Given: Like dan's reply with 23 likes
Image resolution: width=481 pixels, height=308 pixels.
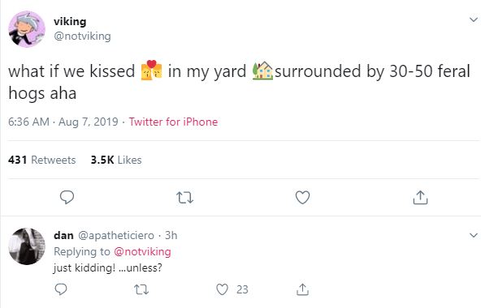Looking at the screenshot, I should pyautogui.click(x=222, y=289).
